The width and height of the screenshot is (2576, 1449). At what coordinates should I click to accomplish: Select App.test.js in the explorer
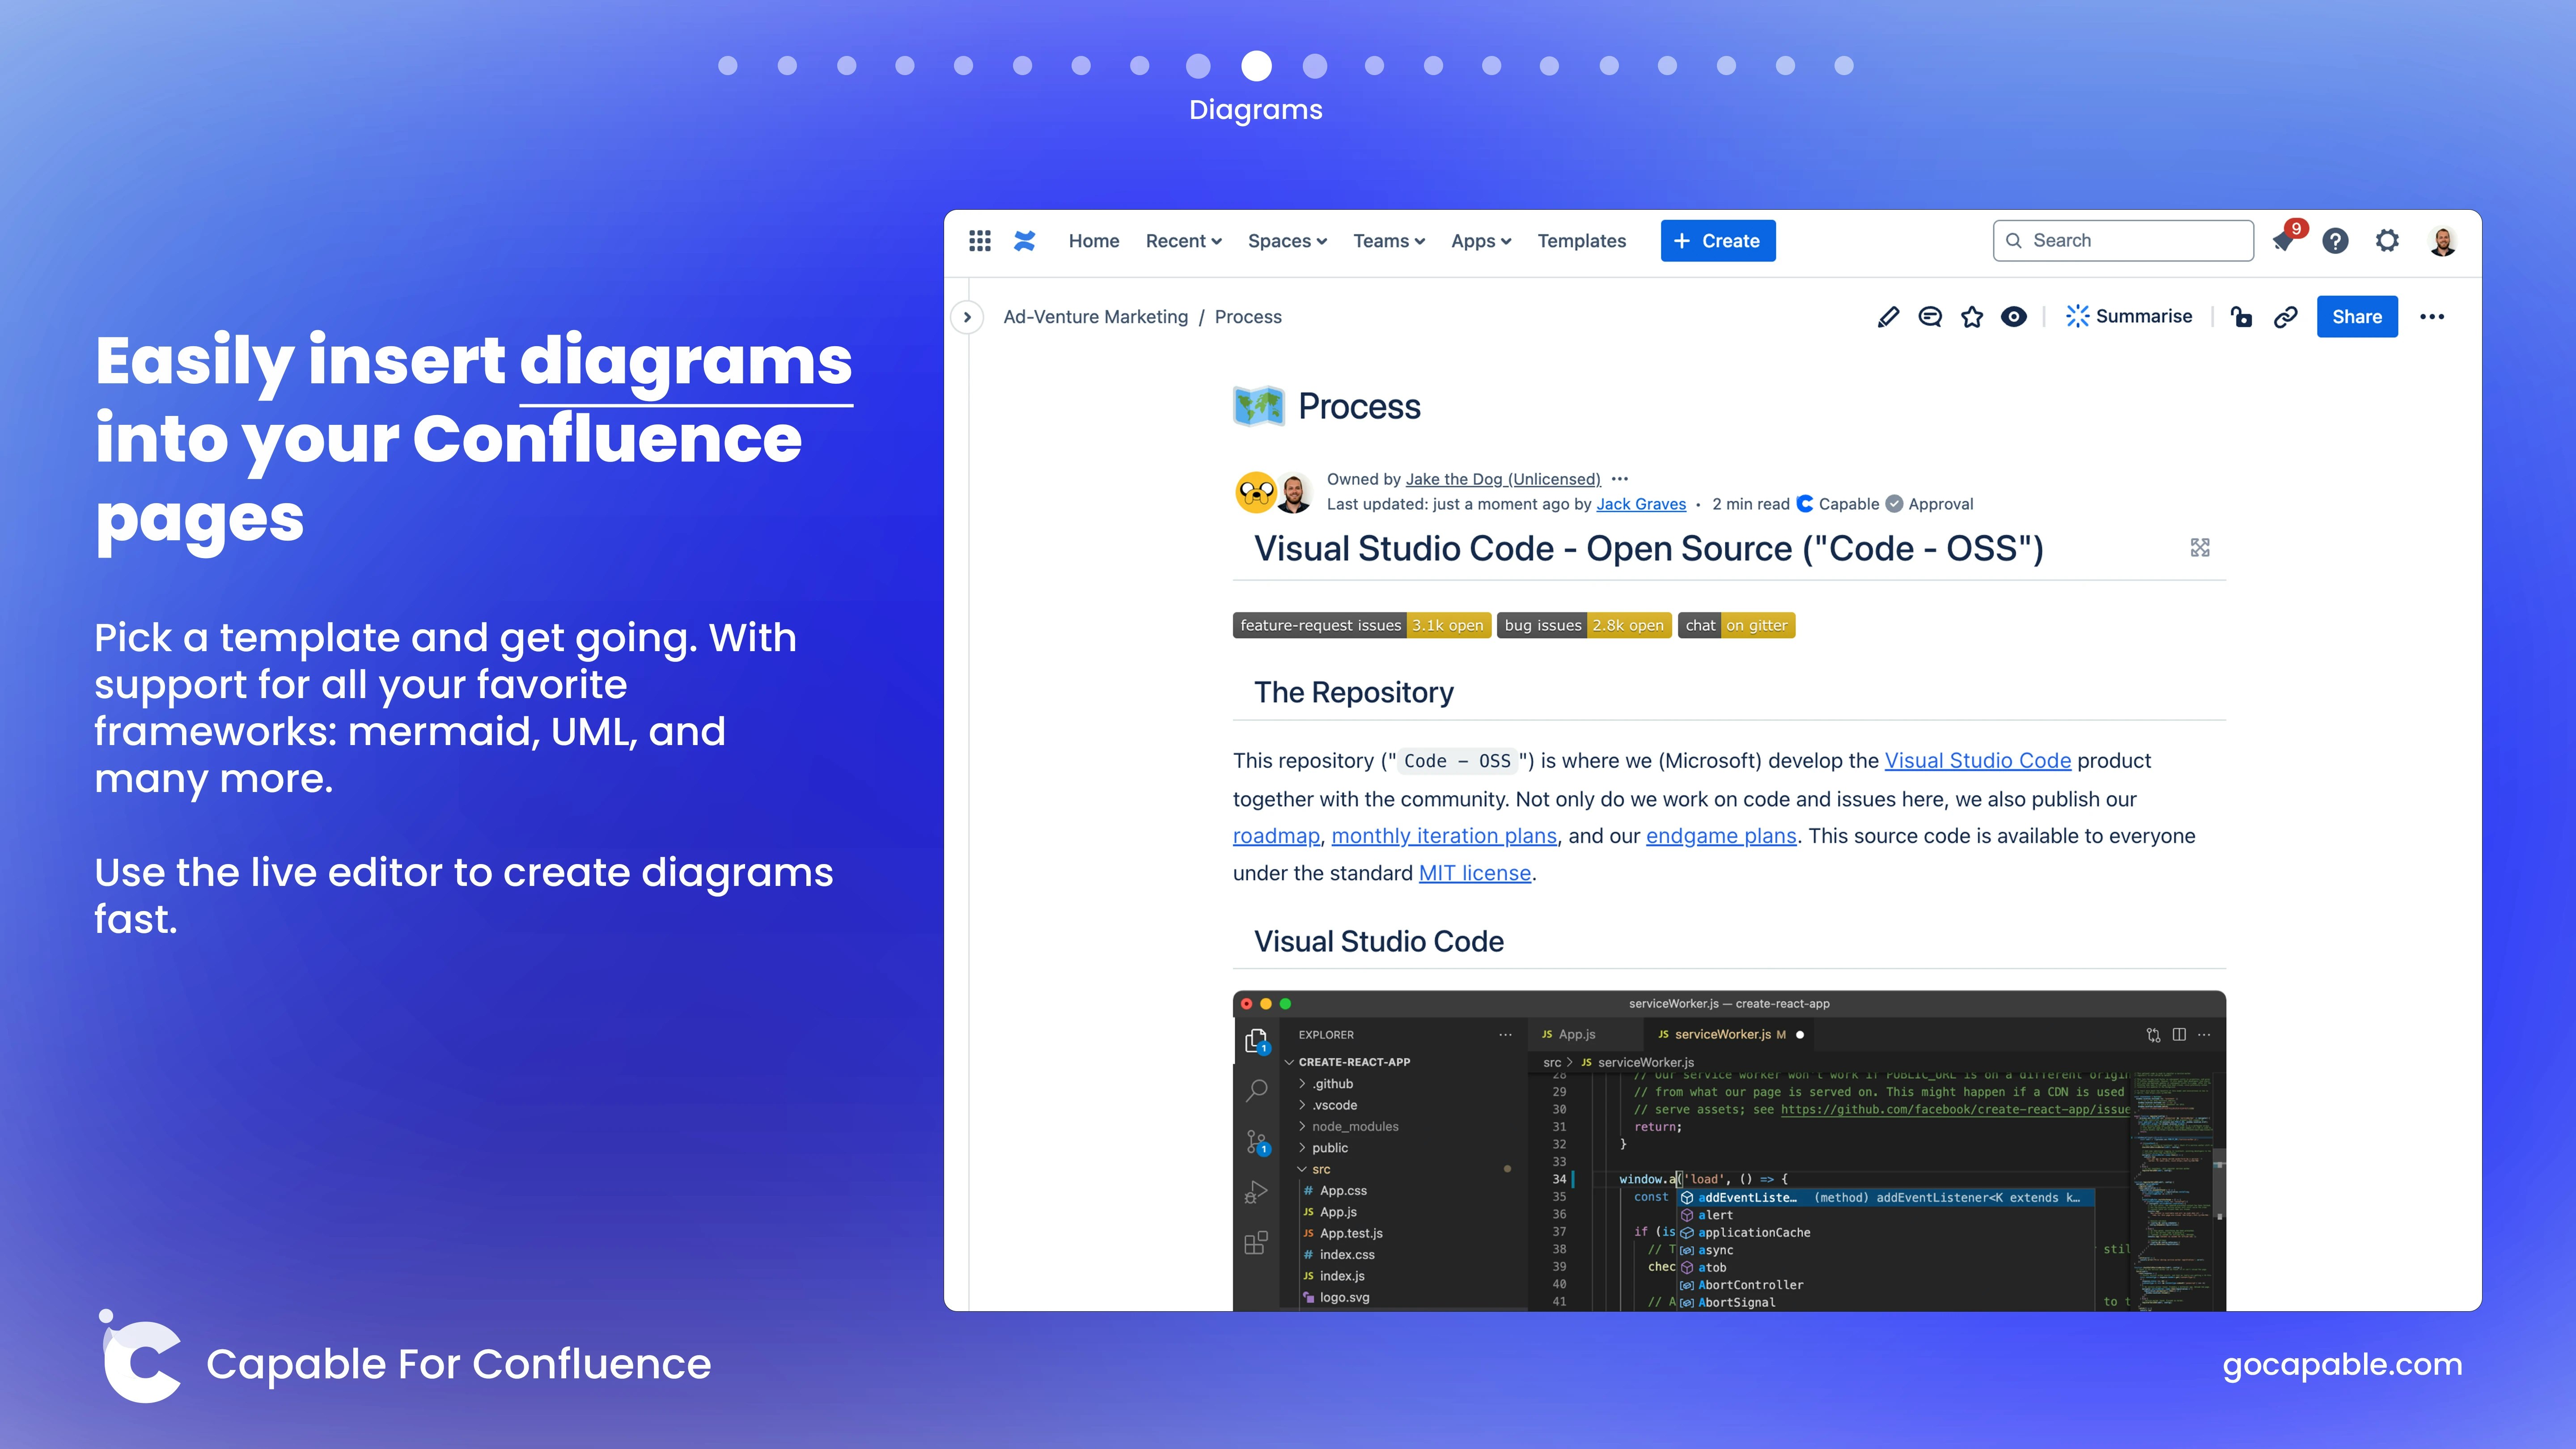coord(1343,1233)
